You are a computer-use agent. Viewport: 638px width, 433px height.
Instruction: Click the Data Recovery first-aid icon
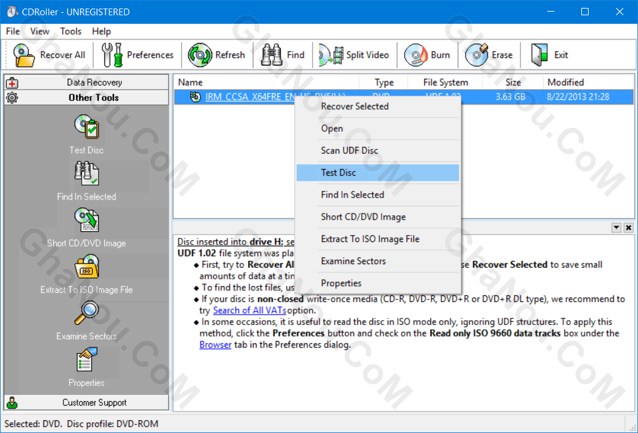click(x=12, y=83)
